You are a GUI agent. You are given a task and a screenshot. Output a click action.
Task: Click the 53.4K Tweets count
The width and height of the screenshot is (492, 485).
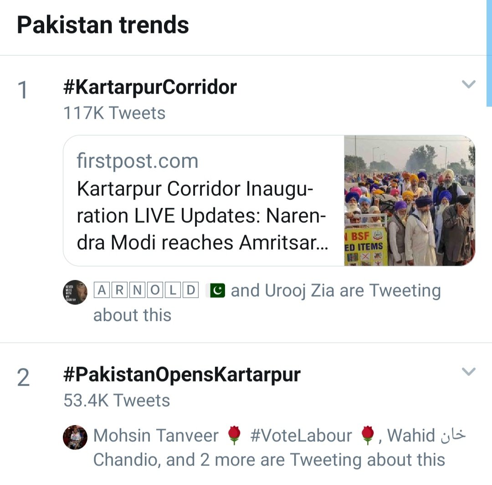[117, 401]
